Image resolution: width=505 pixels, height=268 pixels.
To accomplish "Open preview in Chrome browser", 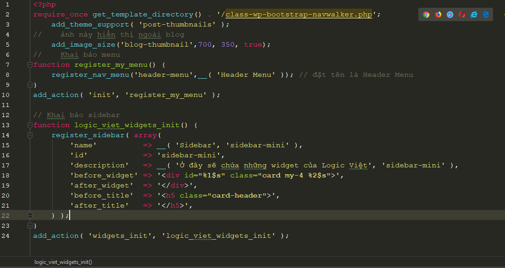I will 426,15.
